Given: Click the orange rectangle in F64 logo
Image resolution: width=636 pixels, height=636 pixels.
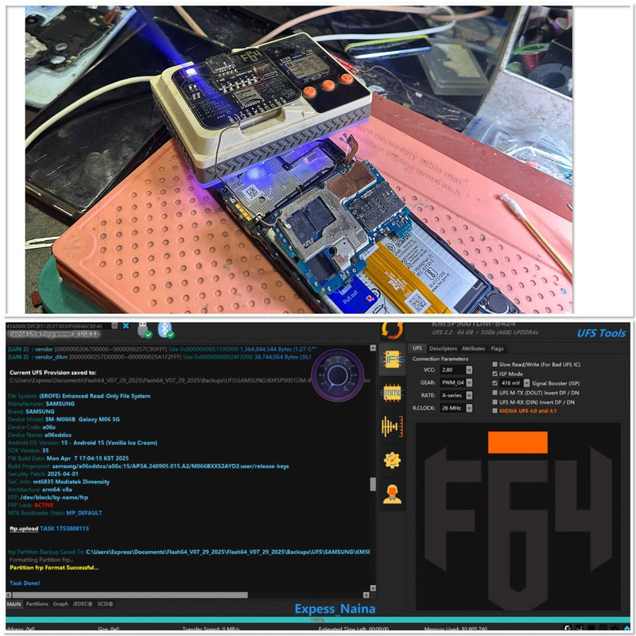Looking at the screenshot, I should point(518,442).
